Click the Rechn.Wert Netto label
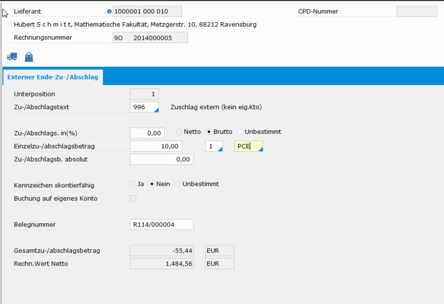The image size is (444, 304). [x=41, y=263]
